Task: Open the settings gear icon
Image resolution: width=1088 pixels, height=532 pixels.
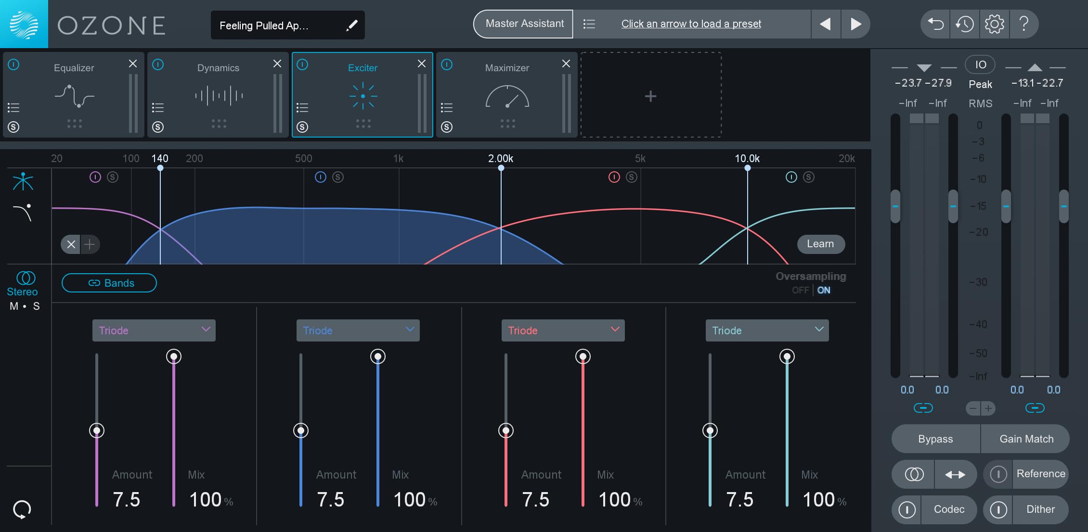Action: click(x=994, y=24)
